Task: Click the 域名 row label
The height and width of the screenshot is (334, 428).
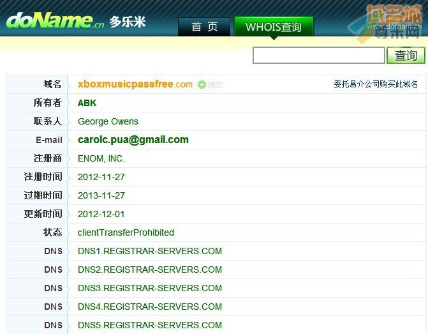Action: [52, 84]
